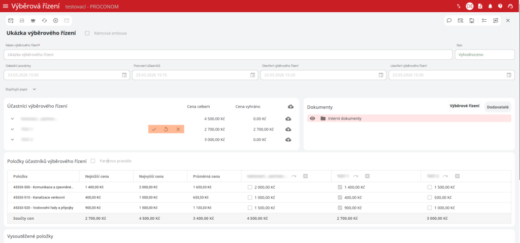Open the help question mark icon

point(500,6)
